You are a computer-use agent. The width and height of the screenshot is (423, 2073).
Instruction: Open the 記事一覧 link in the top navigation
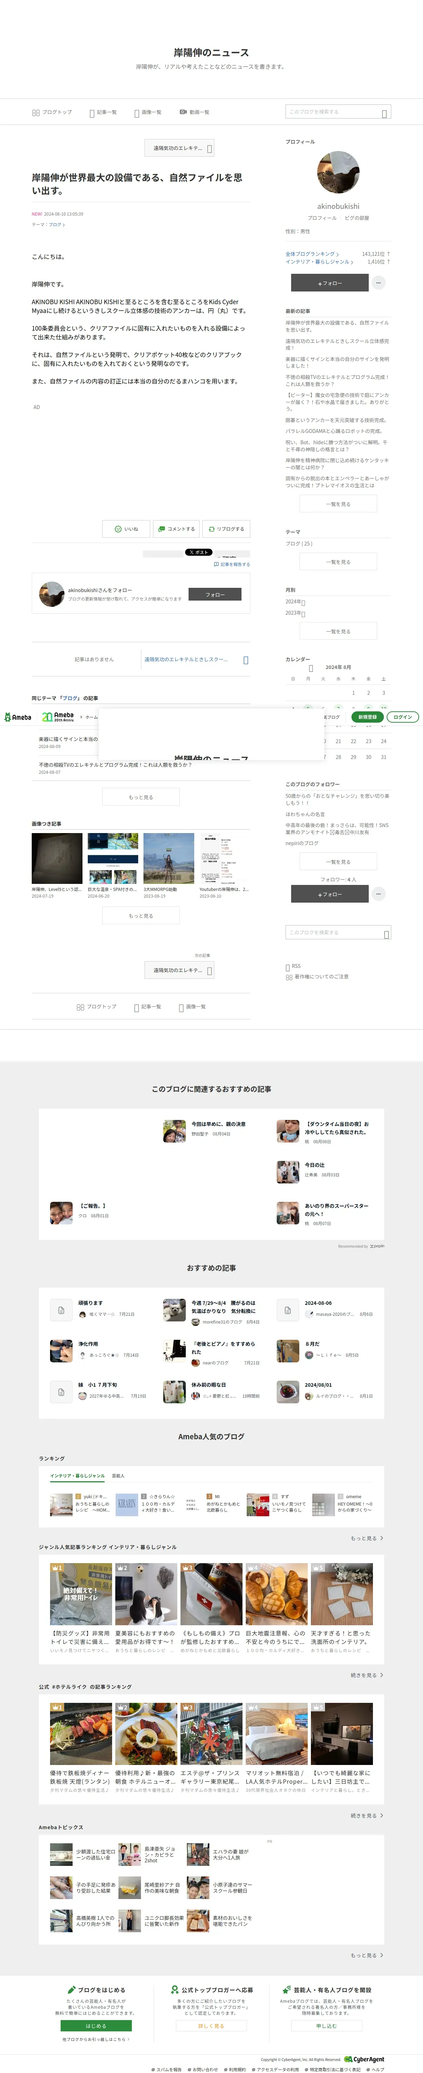[x=103, y=113]
